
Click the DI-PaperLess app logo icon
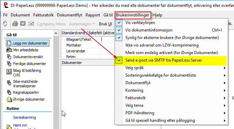click(6, 5)
